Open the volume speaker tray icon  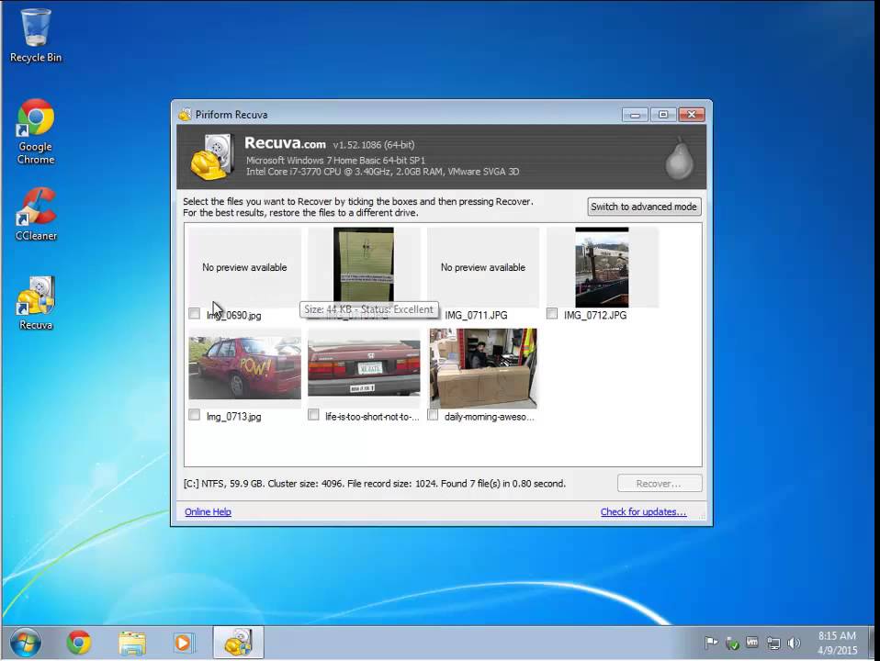794,643
